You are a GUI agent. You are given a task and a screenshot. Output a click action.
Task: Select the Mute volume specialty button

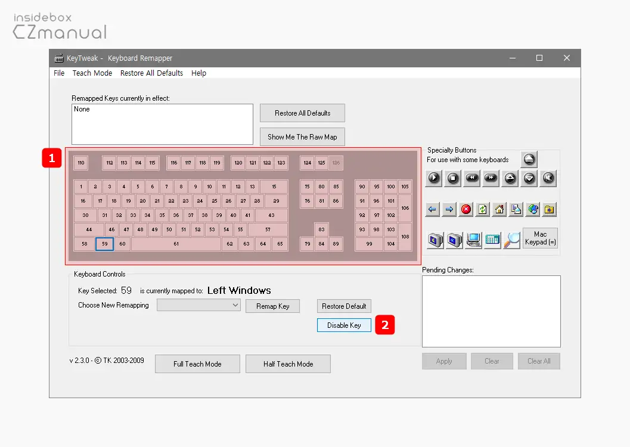548,178
